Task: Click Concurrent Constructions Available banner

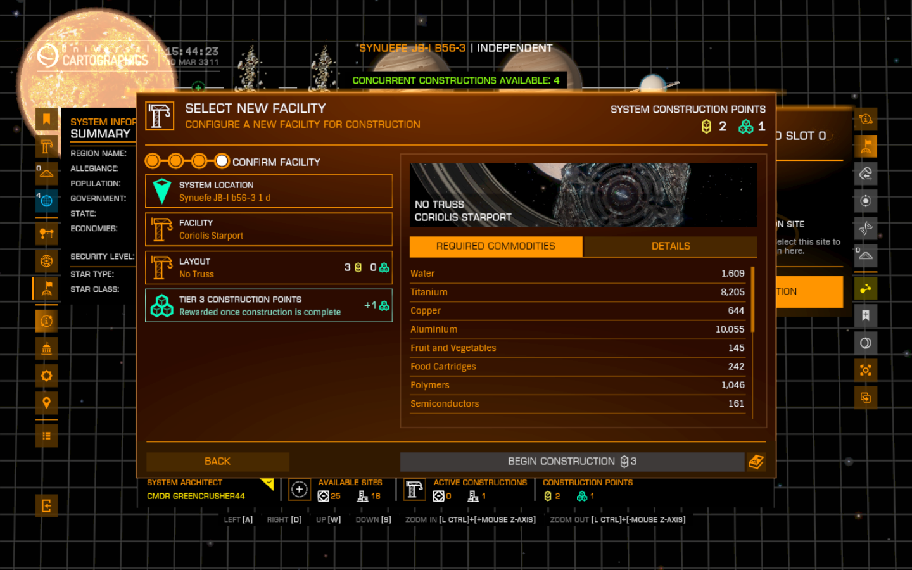Action: 456,80
